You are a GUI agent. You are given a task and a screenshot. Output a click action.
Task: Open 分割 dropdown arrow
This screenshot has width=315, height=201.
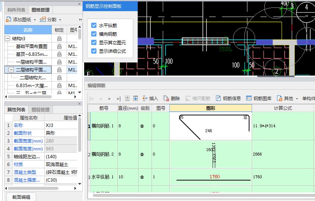tap(60, 20)
